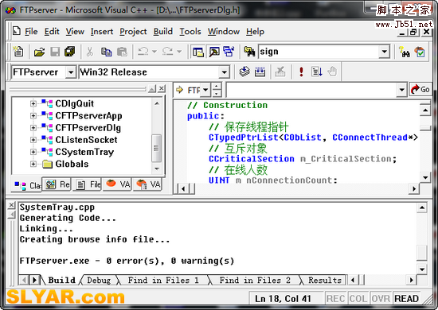
Task: Click the Cut scissors icon
Action: pyautogui.click(x=90, y=52)
